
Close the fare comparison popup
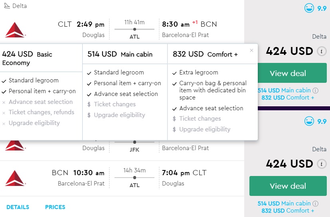[x=251, y=51]
